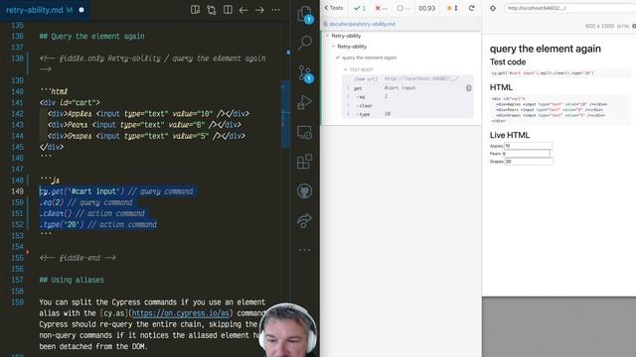Click the 00.93 test duration

pyautogui.click(x=426, y=8)
